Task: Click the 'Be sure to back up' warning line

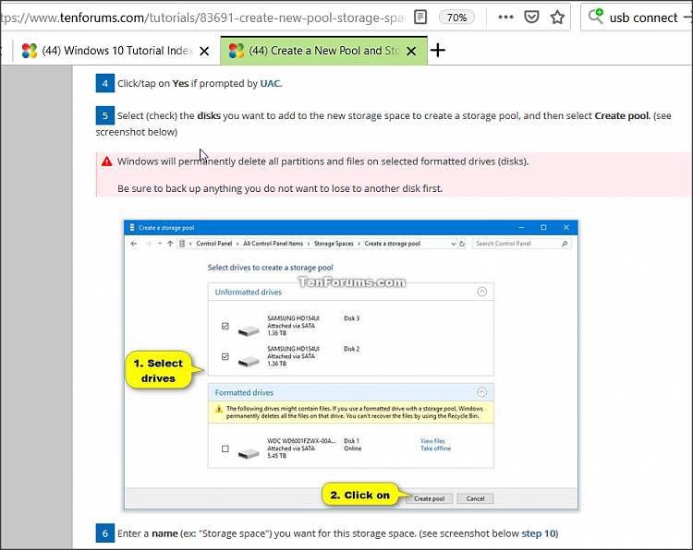Action: [280, 188]
